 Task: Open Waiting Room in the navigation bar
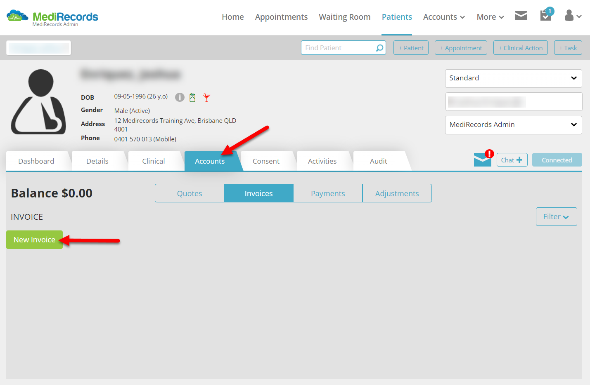click(345, 17)
